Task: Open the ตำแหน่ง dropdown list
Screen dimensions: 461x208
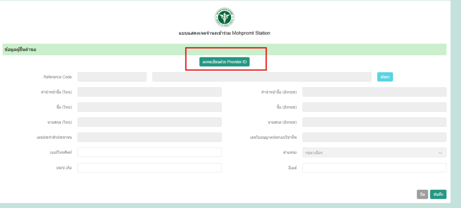Action: coord(374,152)
